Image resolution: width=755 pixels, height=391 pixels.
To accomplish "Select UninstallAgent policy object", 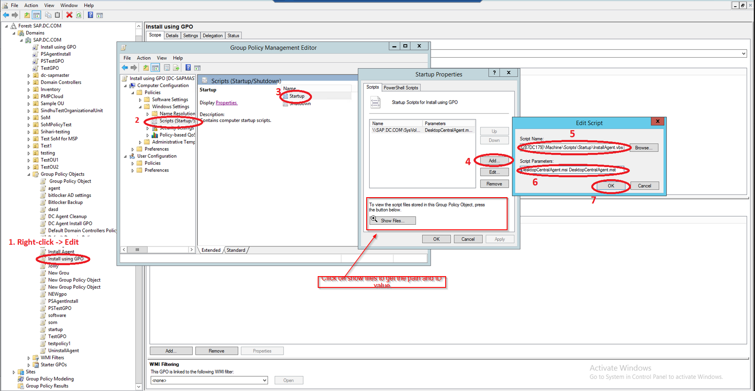I will click(63, 351).
